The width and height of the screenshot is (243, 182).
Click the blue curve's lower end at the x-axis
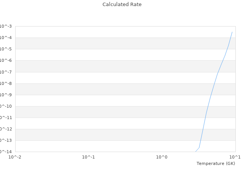click(196, 151)
